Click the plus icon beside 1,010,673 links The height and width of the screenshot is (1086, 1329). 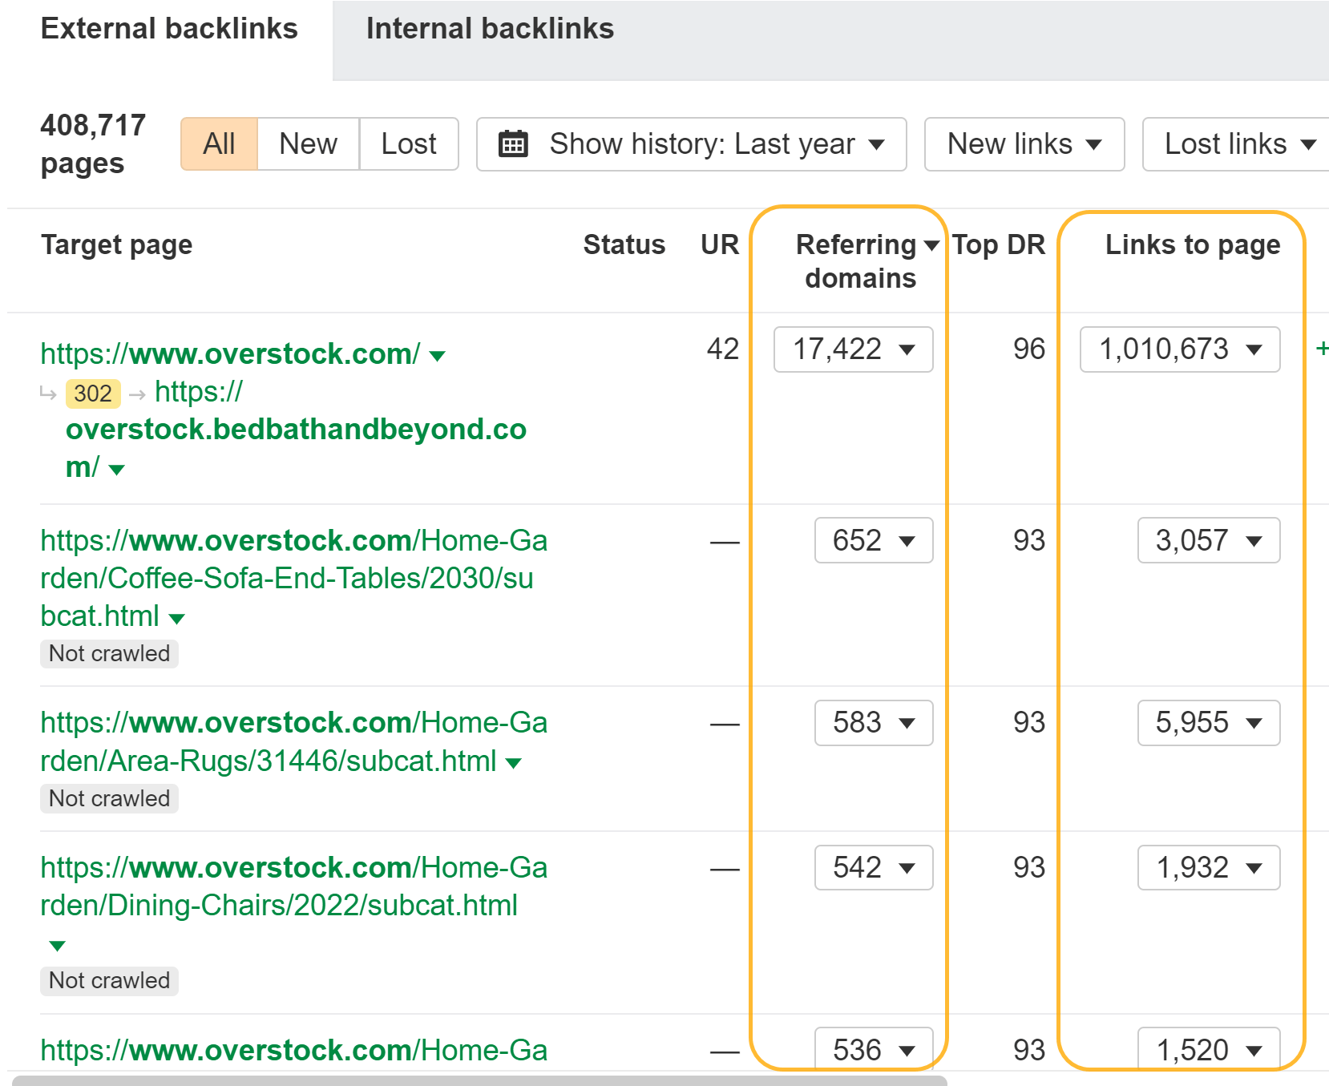[1323, 349]
